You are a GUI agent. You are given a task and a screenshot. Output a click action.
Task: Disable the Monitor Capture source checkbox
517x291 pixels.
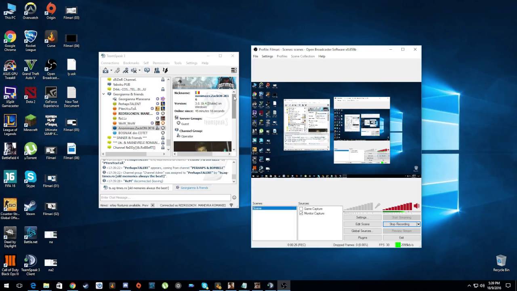point(301,213)
